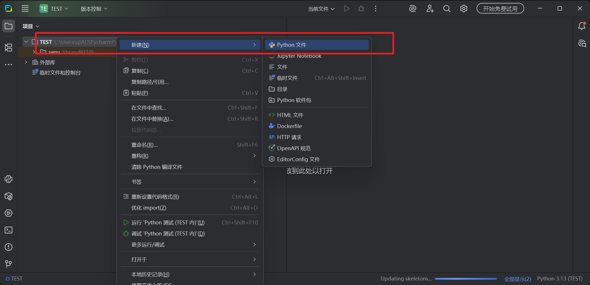Choose 清除 Python 编译文件

click(x=190, y=167)
